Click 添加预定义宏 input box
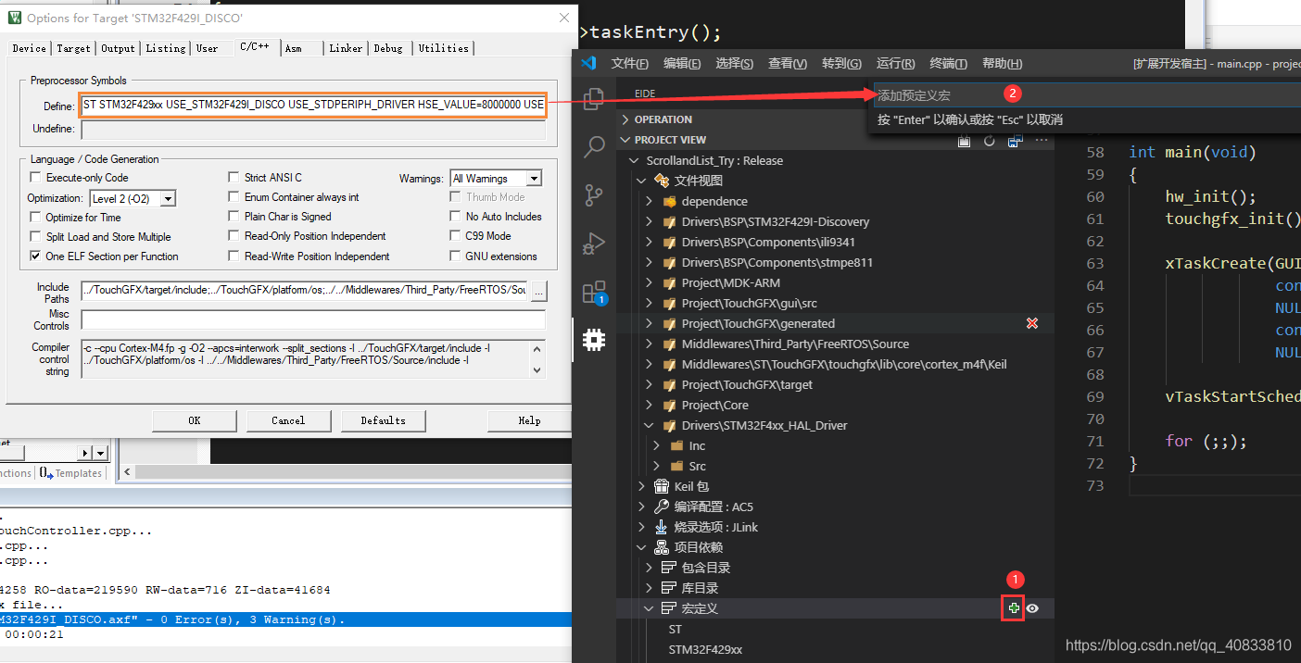Image resolution: width=1301 pixels, height=663 pixels. click(1087, 95)
